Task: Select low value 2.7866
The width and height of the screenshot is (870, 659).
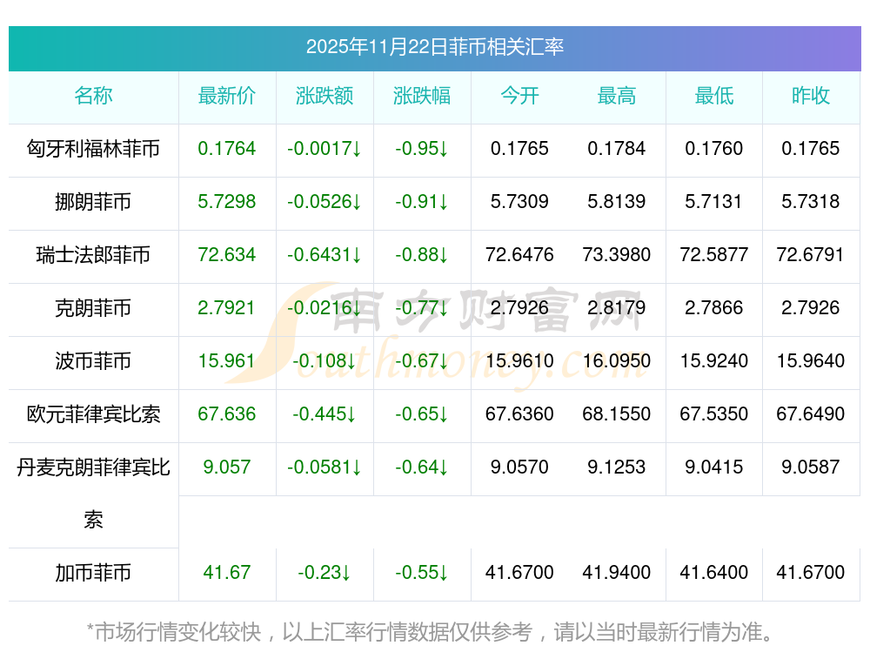Action: coord(714,307)
